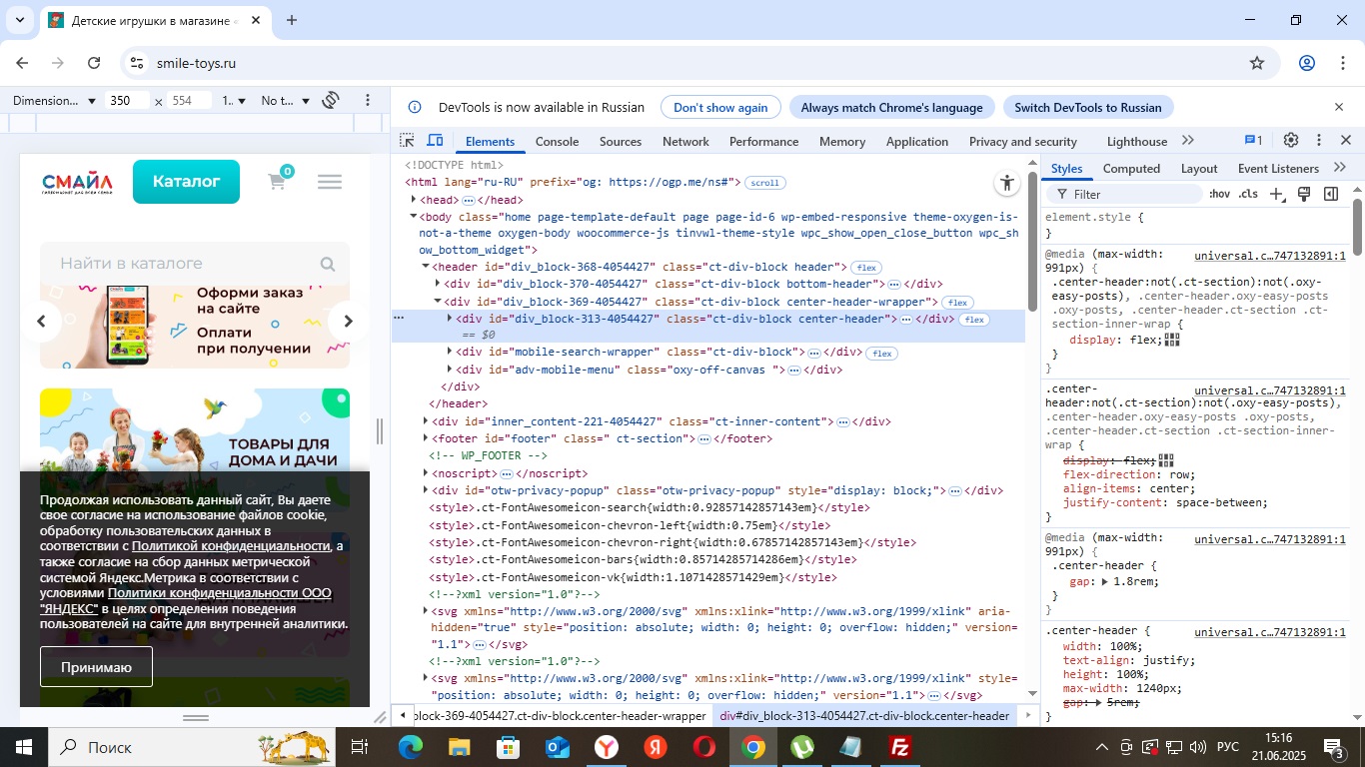The width and height of the screenshot is (1365, 767).
Task: Click the shopping cart icon on site
Action: tap(278, 182)
